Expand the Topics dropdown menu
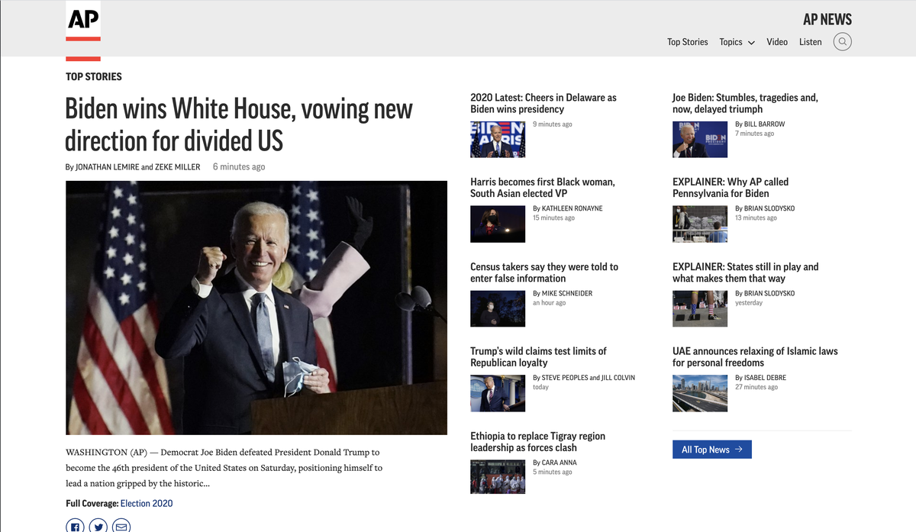Image resolution: width=916 pixels, height=532 pixels. 737,42
